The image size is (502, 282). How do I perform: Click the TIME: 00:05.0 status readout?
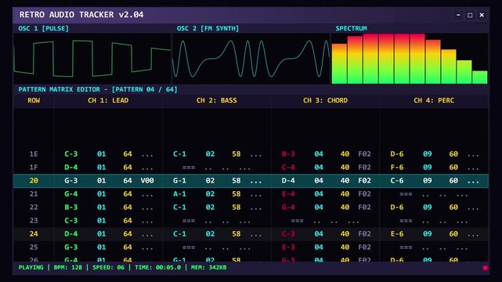(158, 268)
